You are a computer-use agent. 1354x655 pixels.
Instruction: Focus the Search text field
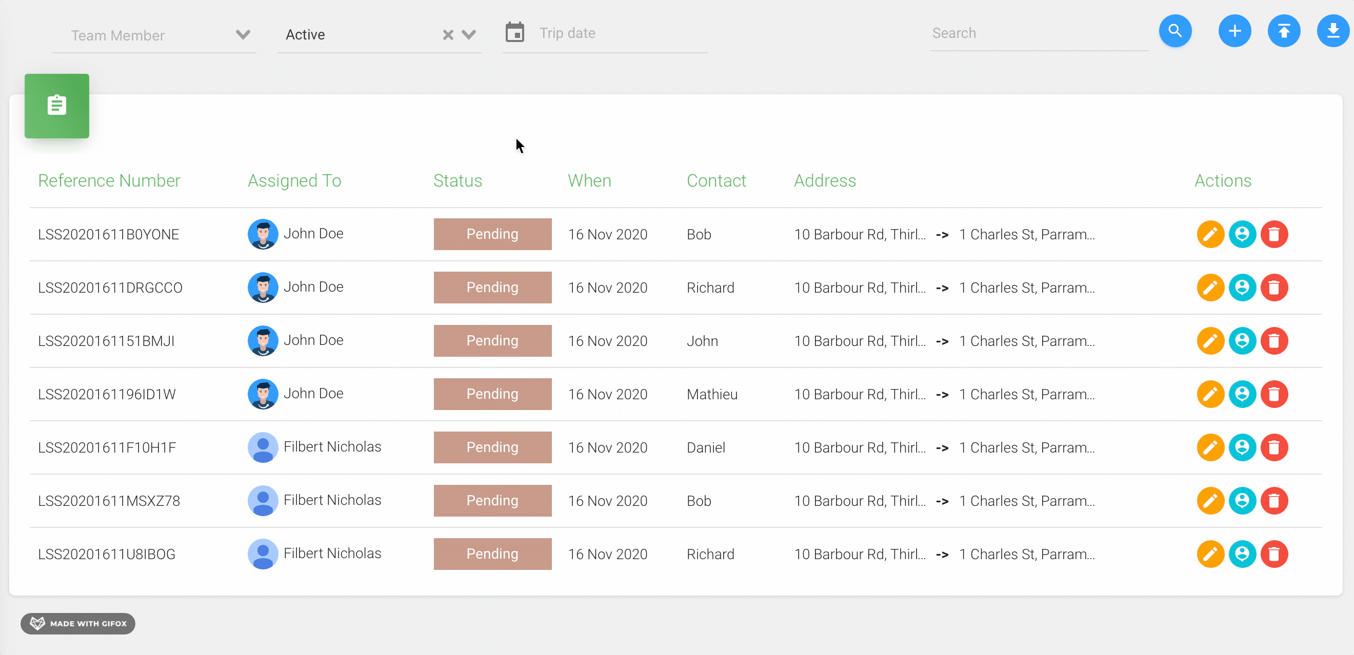pos(1039,33)
